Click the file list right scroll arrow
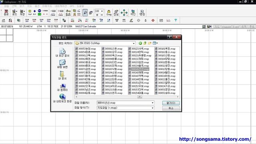 click(178, 97)
